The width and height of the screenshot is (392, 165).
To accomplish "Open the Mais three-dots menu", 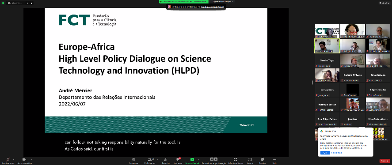I will [x=274, y=160].
